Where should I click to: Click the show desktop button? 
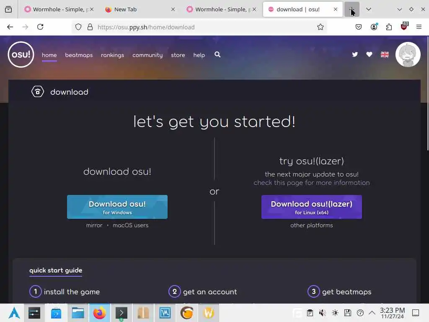(x=416, y=313)
